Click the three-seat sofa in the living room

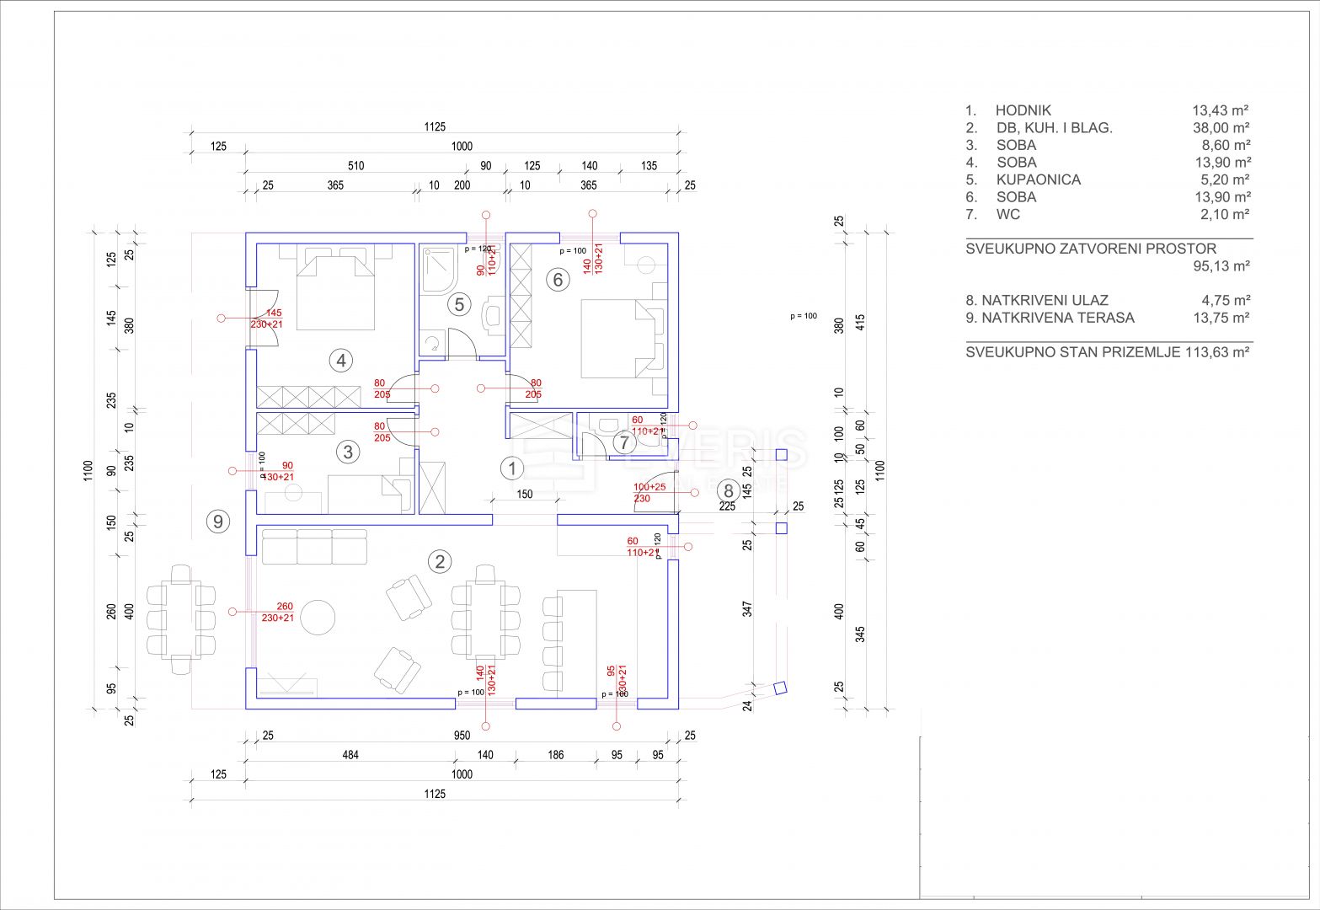click(314, 546)
